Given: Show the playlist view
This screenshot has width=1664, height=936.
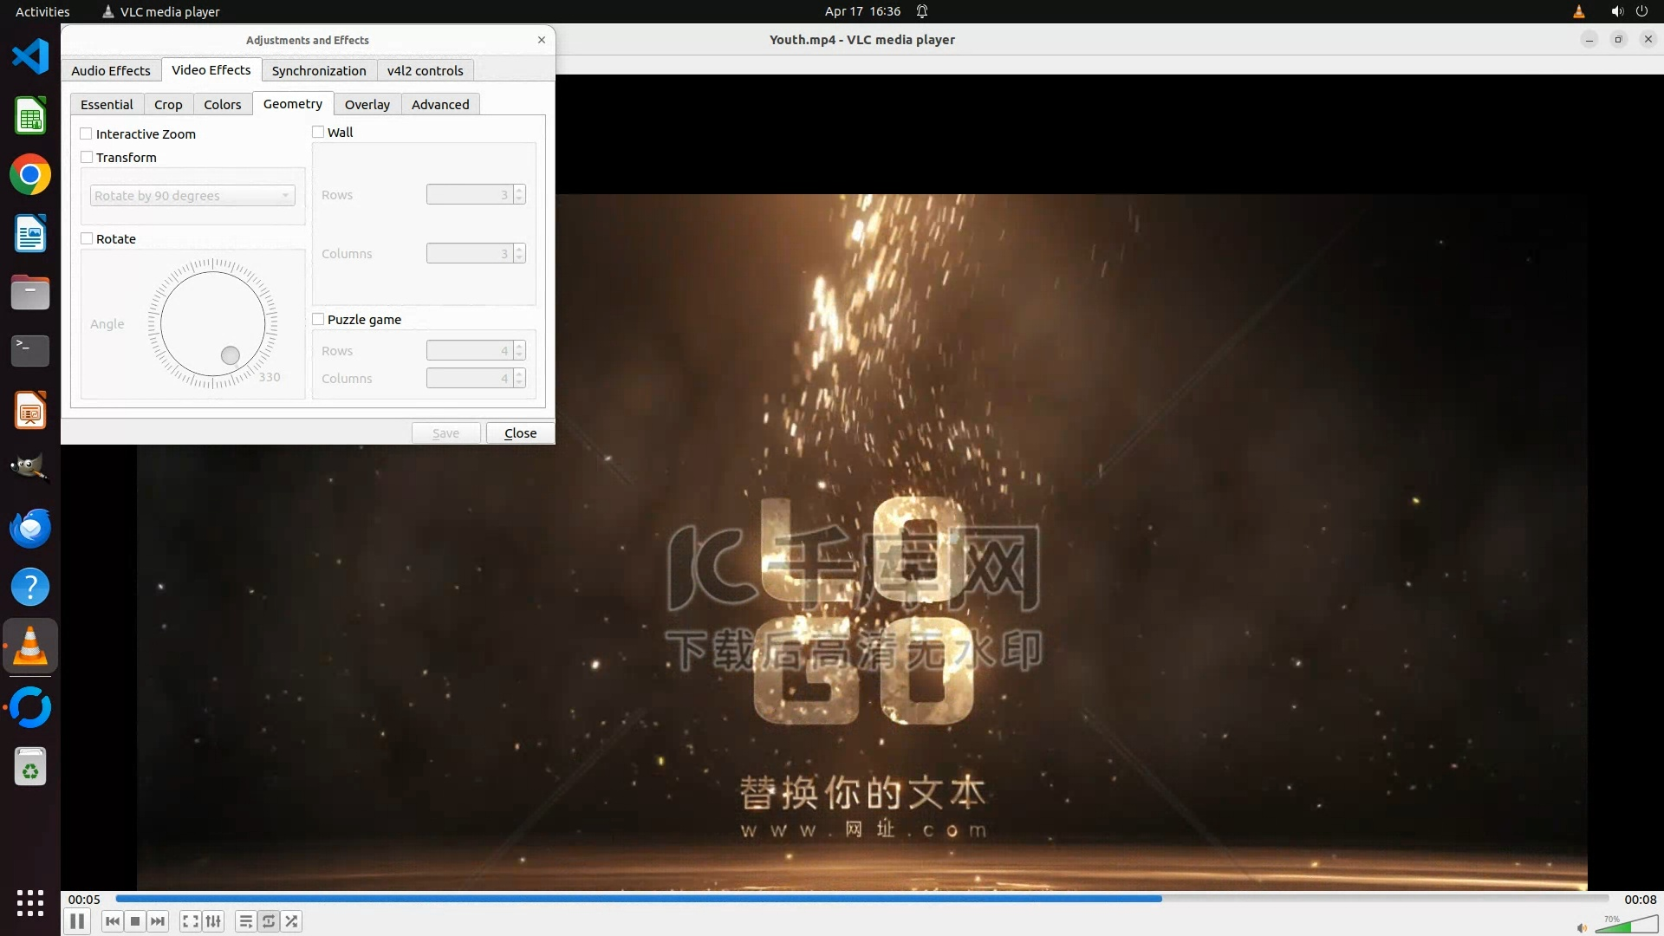Looking at the screenshot, I should point(246,921).
